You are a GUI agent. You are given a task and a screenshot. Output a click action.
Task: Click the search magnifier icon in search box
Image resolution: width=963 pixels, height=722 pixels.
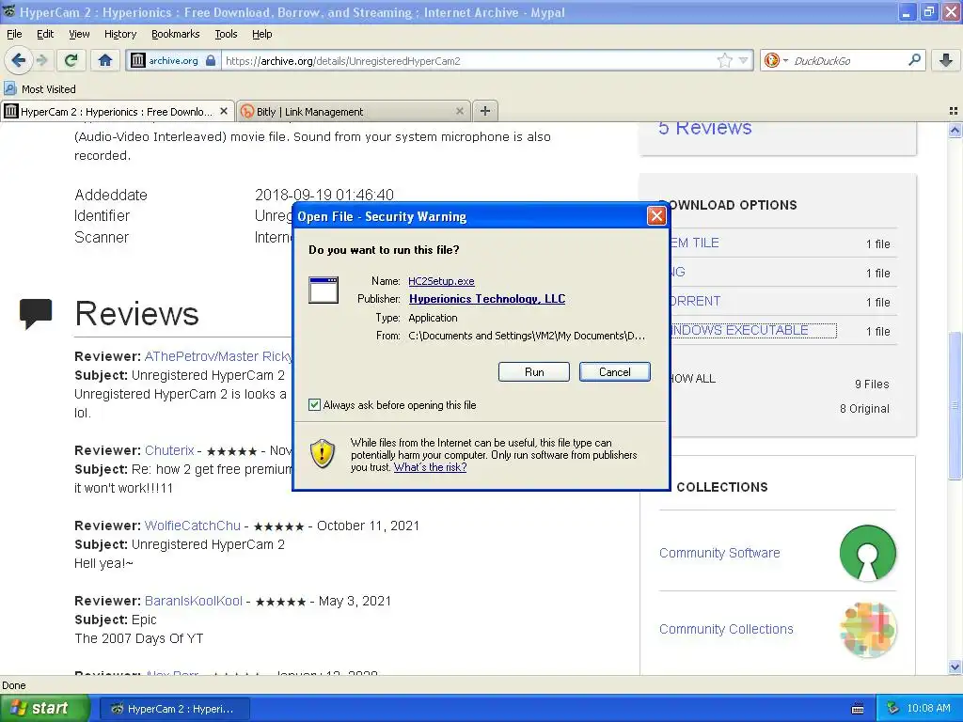pyautogui.click(x=914, y=60)
